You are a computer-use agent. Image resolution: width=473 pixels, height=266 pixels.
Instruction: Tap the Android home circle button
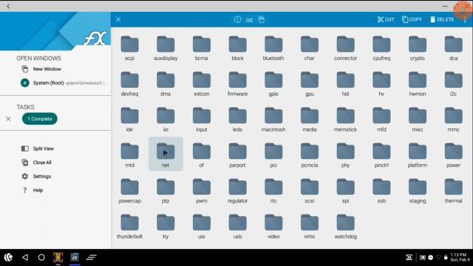tap(41, 257)
